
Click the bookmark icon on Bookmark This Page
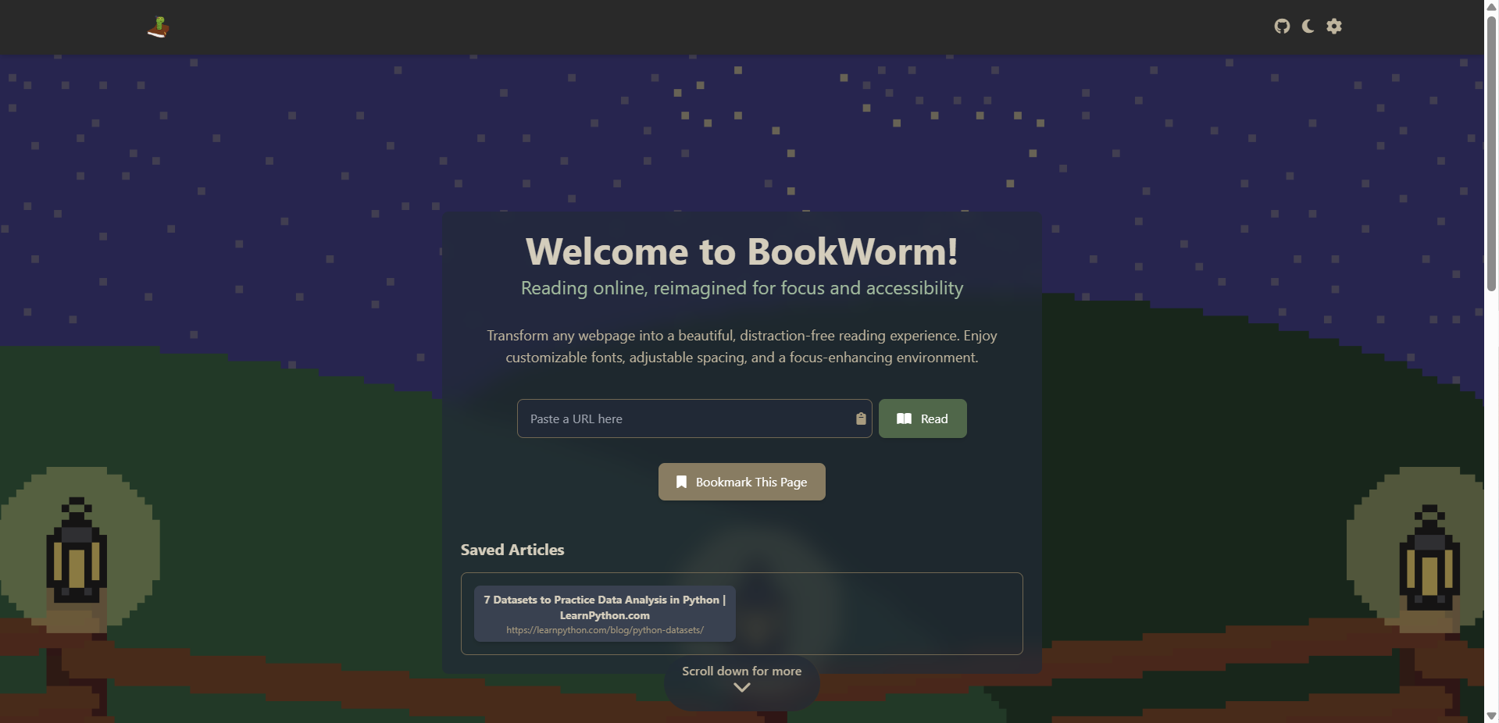[x=680, y=482]
